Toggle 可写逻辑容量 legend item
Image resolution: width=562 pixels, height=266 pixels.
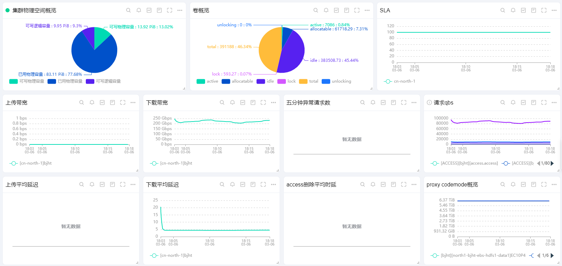[103, 81]
